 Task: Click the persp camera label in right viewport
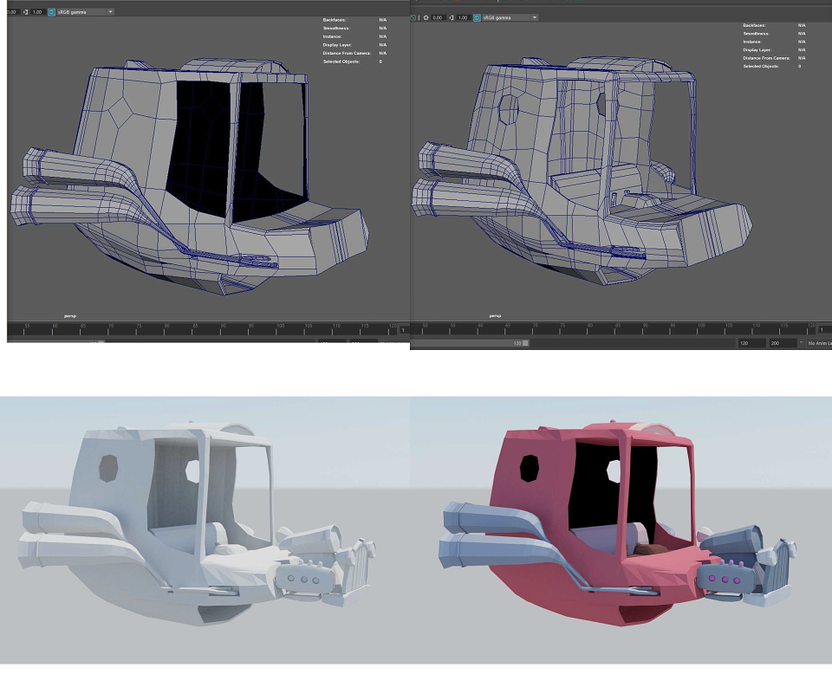[x=495, y=316]
